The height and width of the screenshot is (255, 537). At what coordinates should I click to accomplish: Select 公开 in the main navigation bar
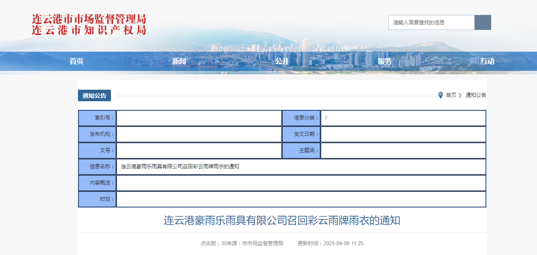point(282,62)
